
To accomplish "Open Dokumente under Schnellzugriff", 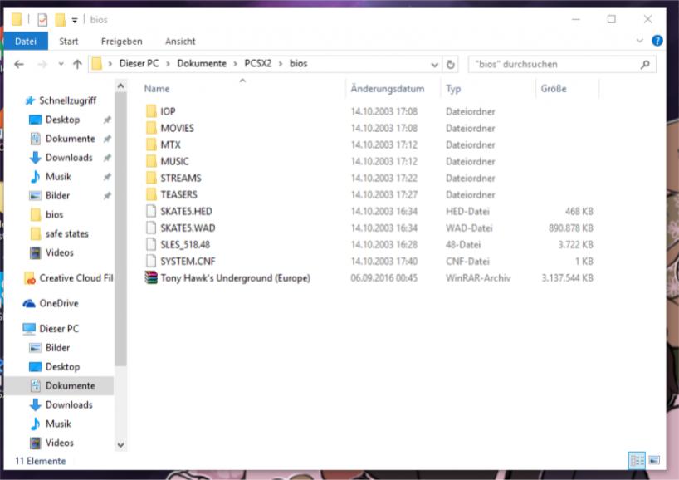I will [71, 139].
